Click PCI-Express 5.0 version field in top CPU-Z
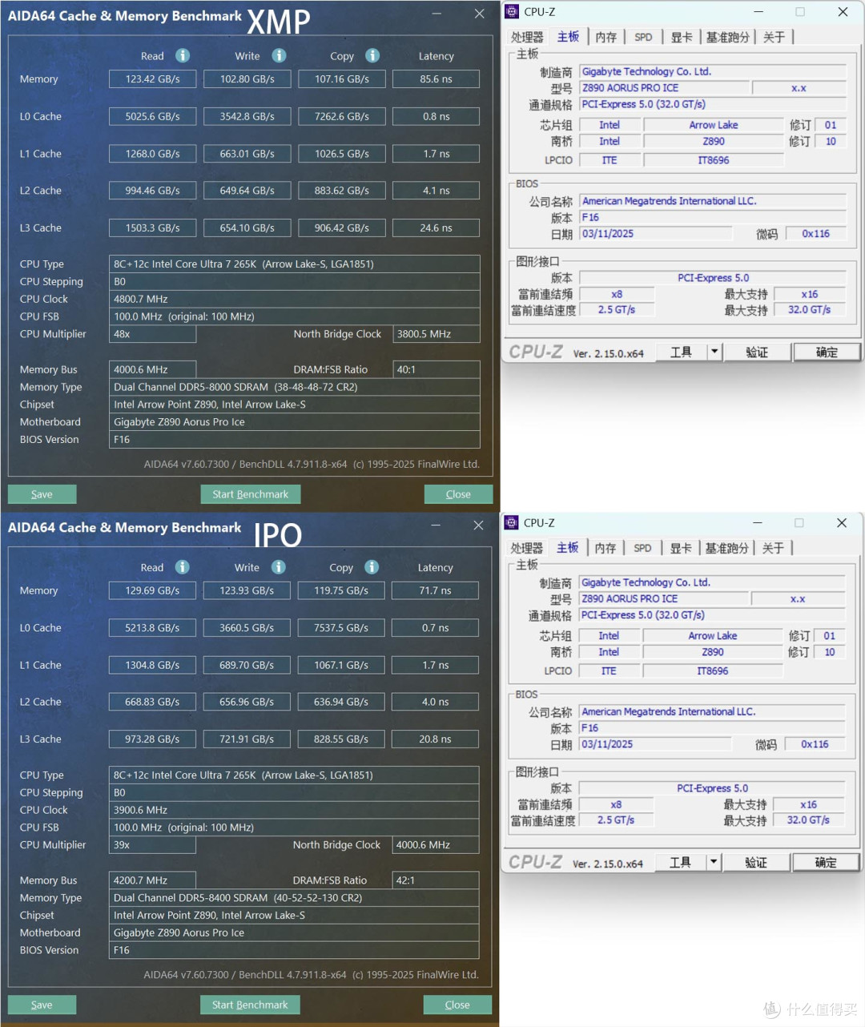865x1027 pixels. click(x=713, y=278)
